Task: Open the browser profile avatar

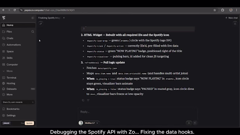Action: (231, 10)
